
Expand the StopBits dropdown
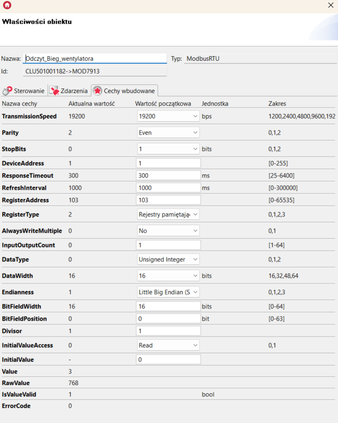(x=168, y=149)
